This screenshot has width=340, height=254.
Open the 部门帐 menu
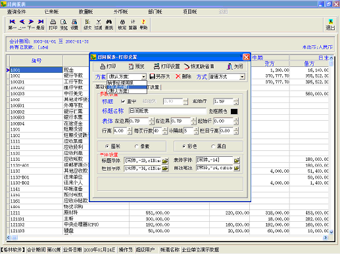(x=155, y=12)
